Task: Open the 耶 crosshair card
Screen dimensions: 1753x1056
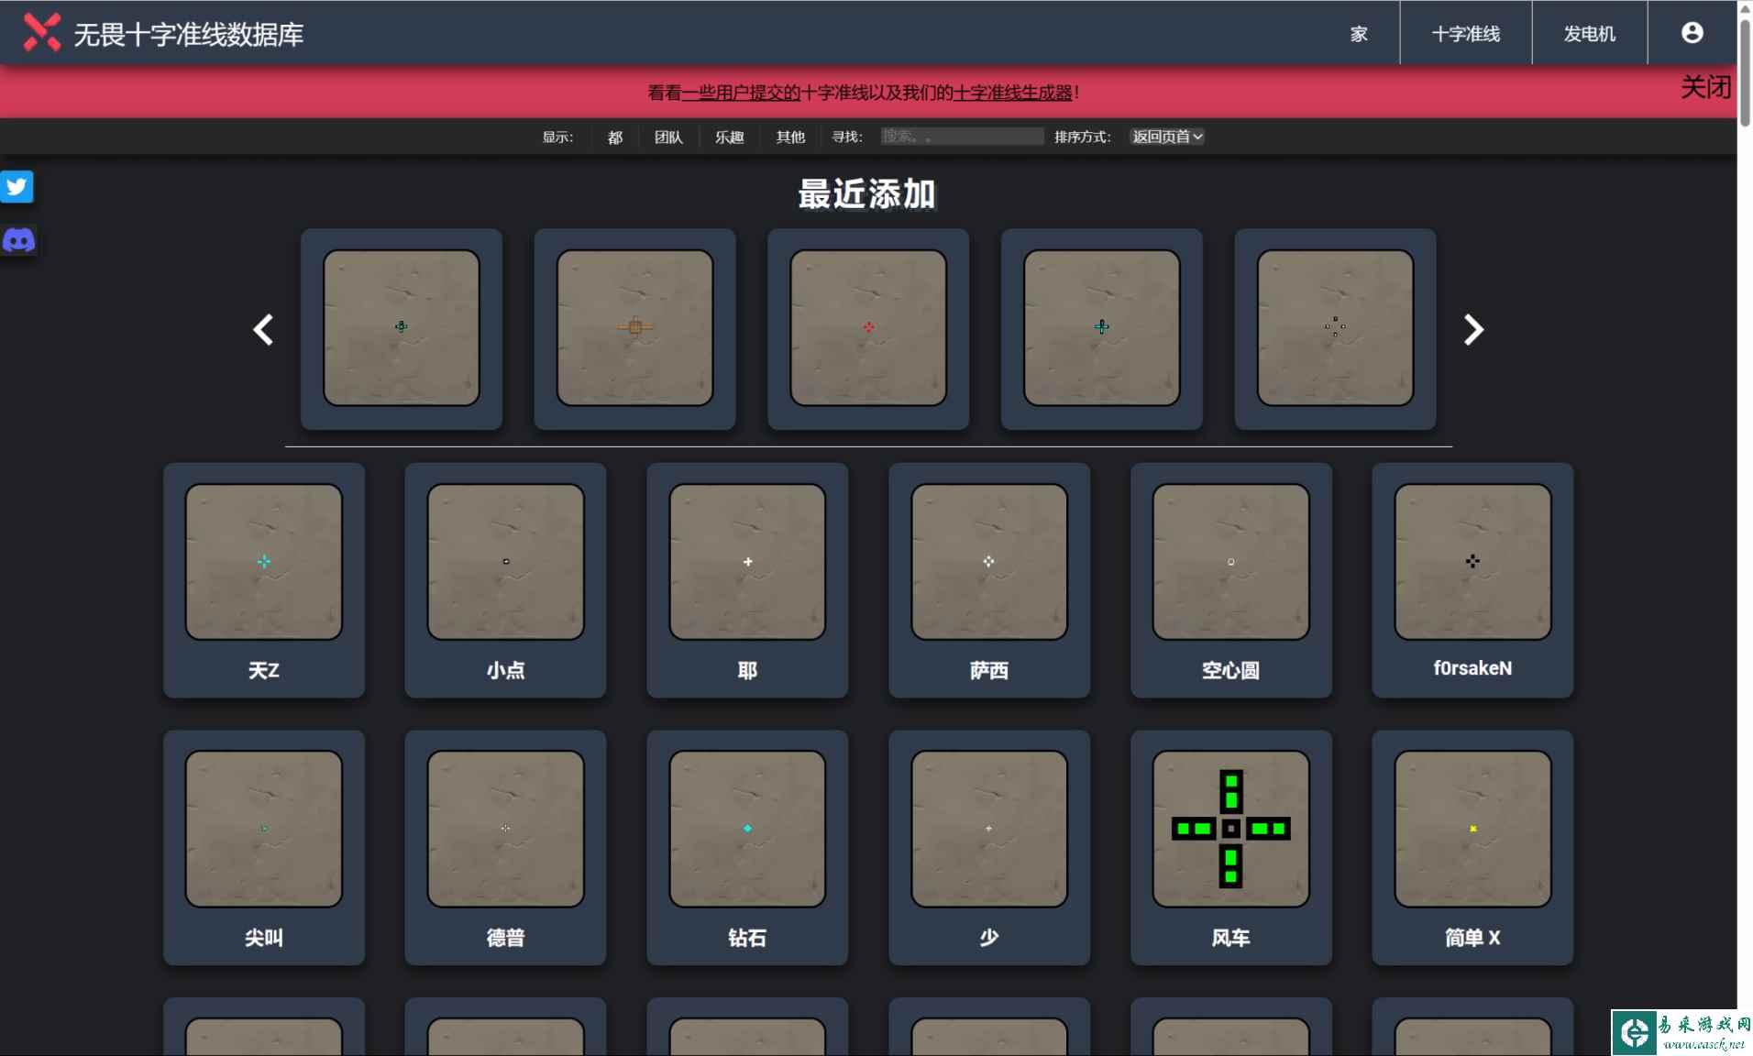Action: pyautogui.click(x=747, y=580)
